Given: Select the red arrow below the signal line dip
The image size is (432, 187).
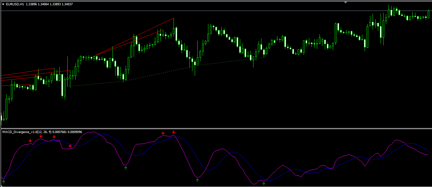Looking at the screenshot, I should tap(70, 146).
